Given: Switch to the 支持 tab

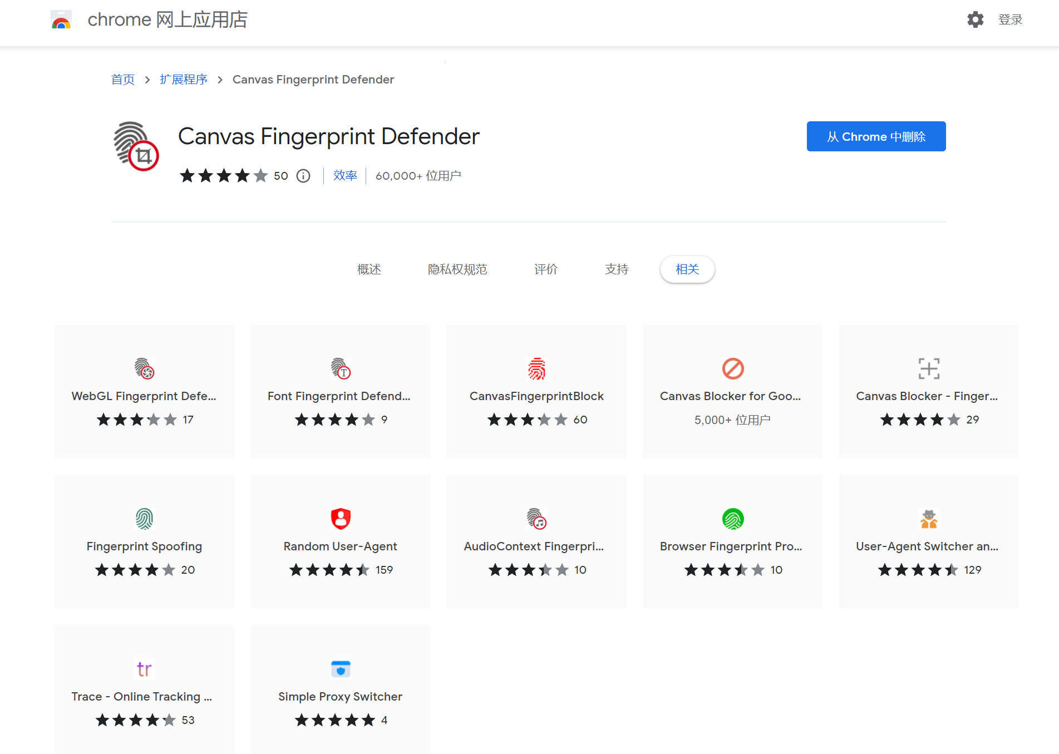Looking at the screenshot, I should tap(617, 269).
